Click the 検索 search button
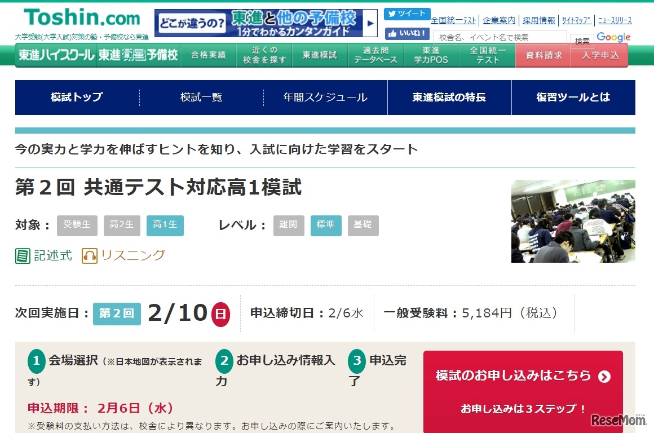The height and width of the screenshot is (433, 654). 582,40
